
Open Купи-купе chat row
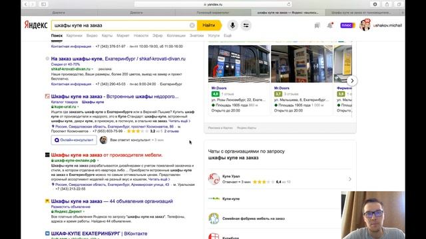(x=274, y=199)
